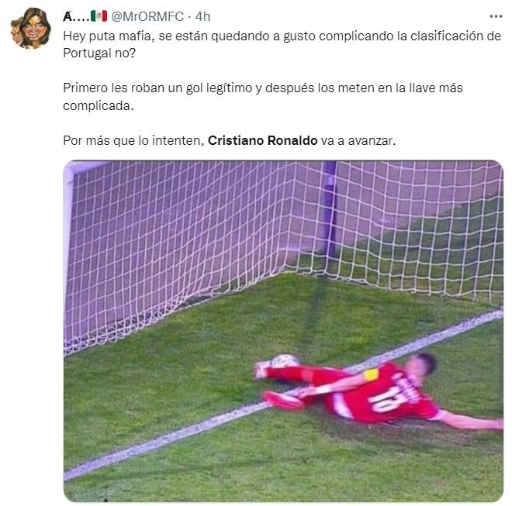
Task: Click the display name before the flag
Action: [x=76, y=16]
